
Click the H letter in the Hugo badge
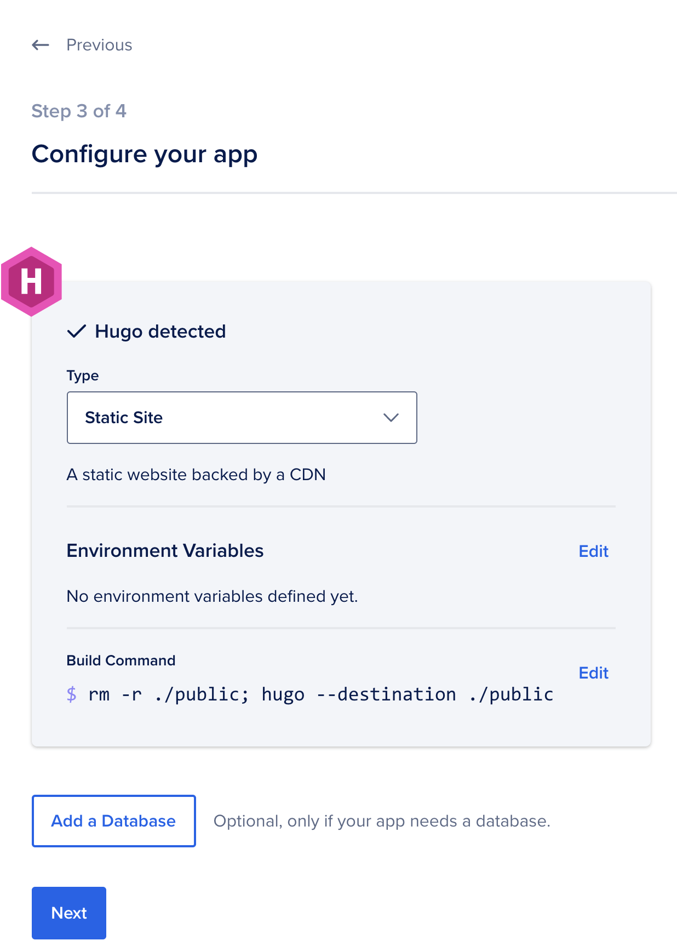(32, 282)
